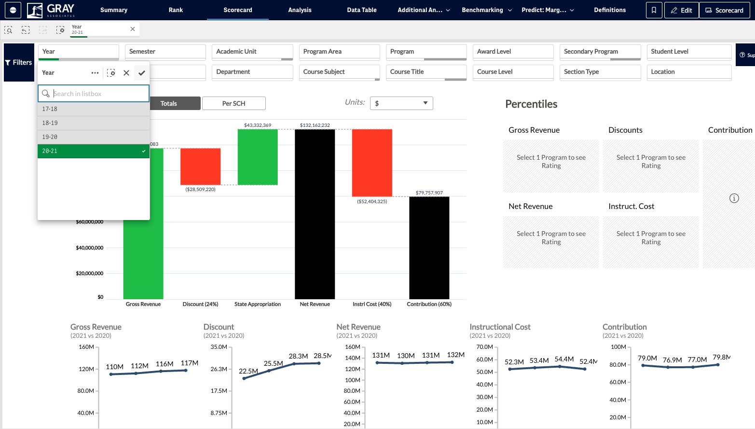Go to the Data Table tab

click(362, 10)
